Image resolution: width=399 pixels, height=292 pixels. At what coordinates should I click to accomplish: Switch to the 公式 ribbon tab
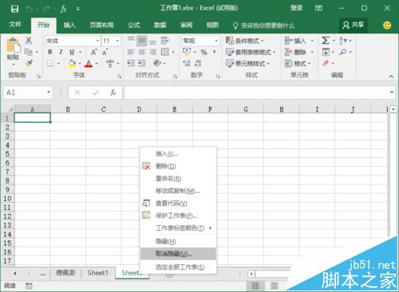(134, 26)
